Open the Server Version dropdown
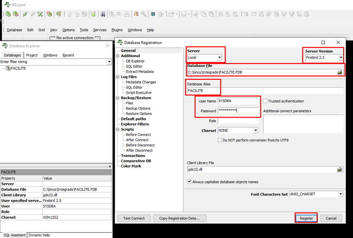 pyautogui.click(x=341, y=58)
